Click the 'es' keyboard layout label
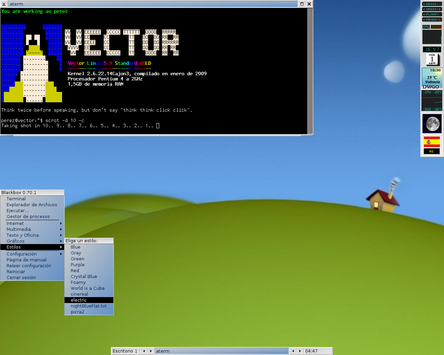 pos(432,151)
